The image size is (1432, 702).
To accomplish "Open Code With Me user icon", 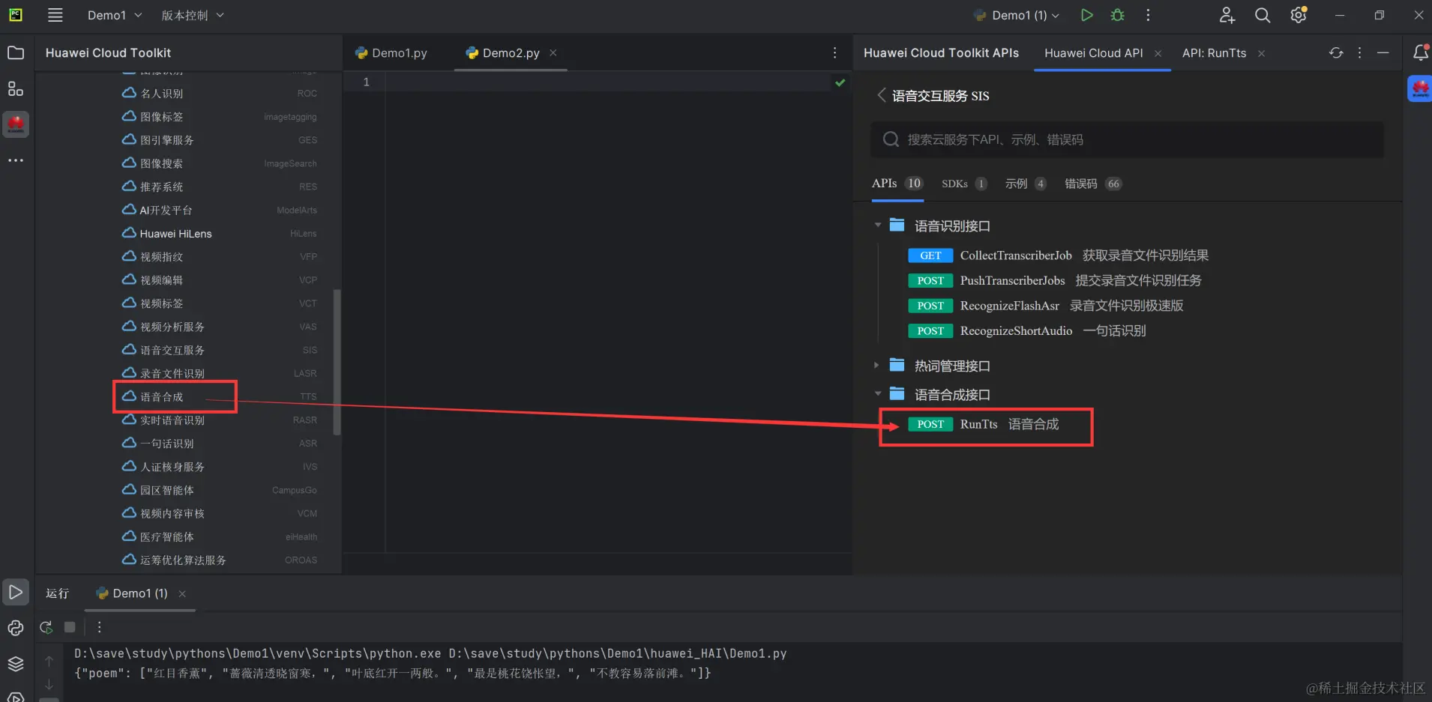I will (1227, 15).
